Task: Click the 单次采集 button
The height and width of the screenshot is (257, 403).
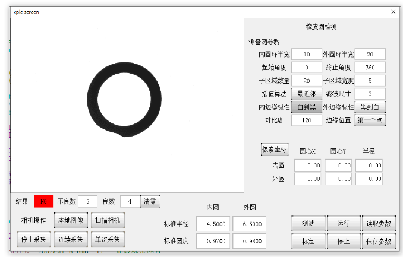Action: (108, 239)
